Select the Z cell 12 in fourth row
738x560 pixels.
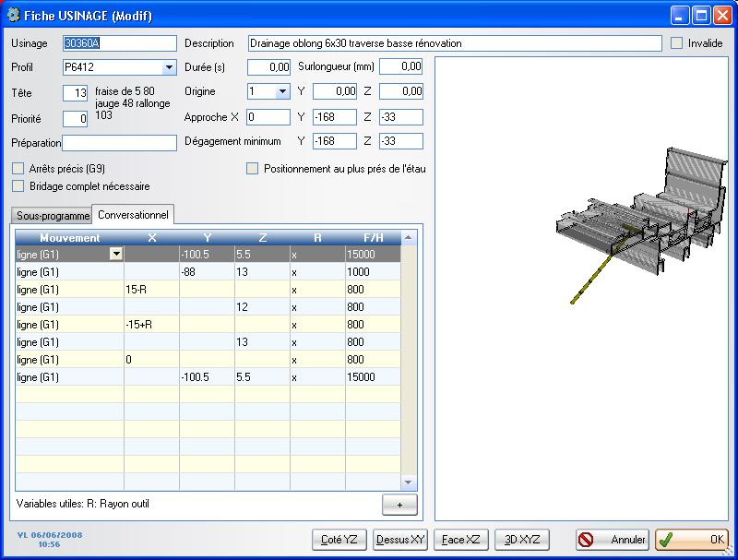click(262, 307)
